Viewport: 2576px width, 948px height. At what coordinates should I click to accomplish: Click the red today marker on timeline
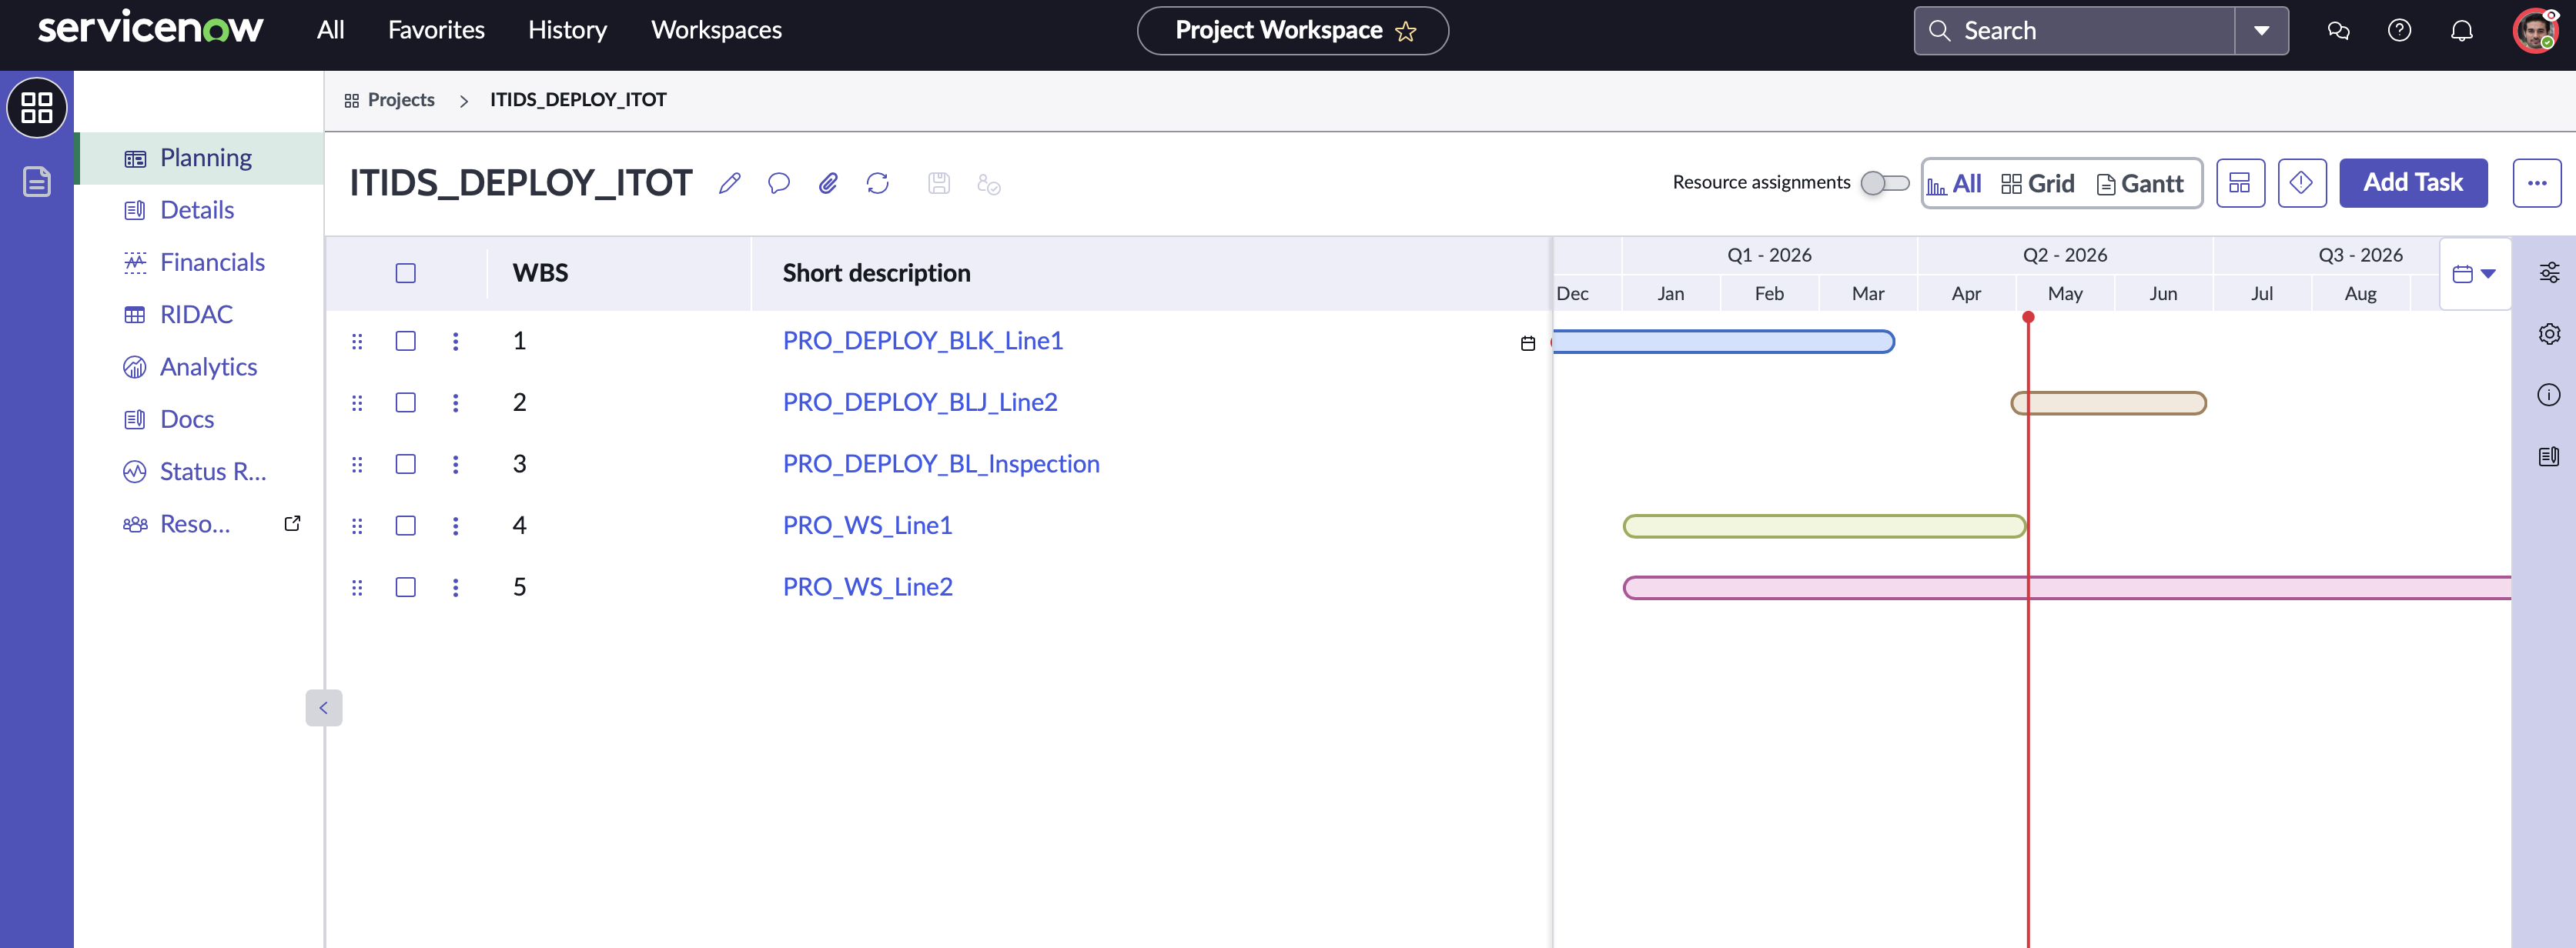point(2027,318)
